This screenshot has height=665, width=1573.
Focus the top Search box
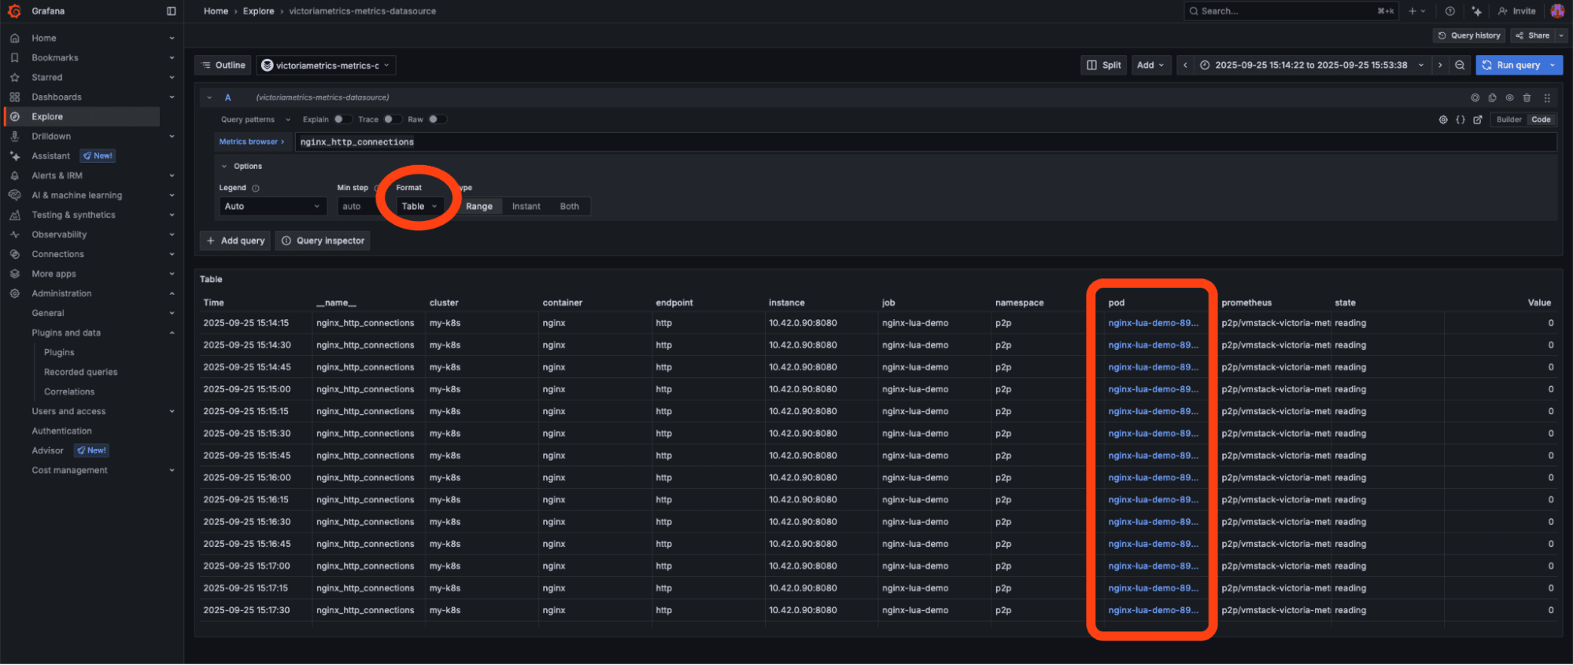1291,11
